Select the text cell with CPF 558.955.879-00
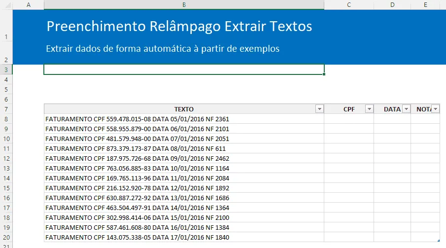The image size is (446, 248). (x=184, y=129)
